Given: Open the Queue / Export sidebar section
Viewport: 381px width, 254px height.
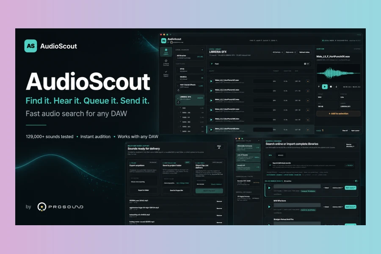Looking at the screenshot, I should [166, 74].
